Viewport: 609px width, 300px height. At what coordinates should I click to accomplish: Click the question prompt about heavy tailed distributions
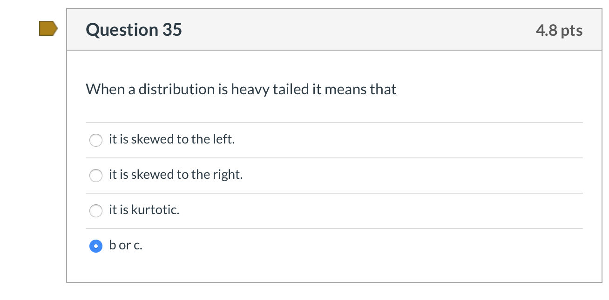tap(241, 89)
